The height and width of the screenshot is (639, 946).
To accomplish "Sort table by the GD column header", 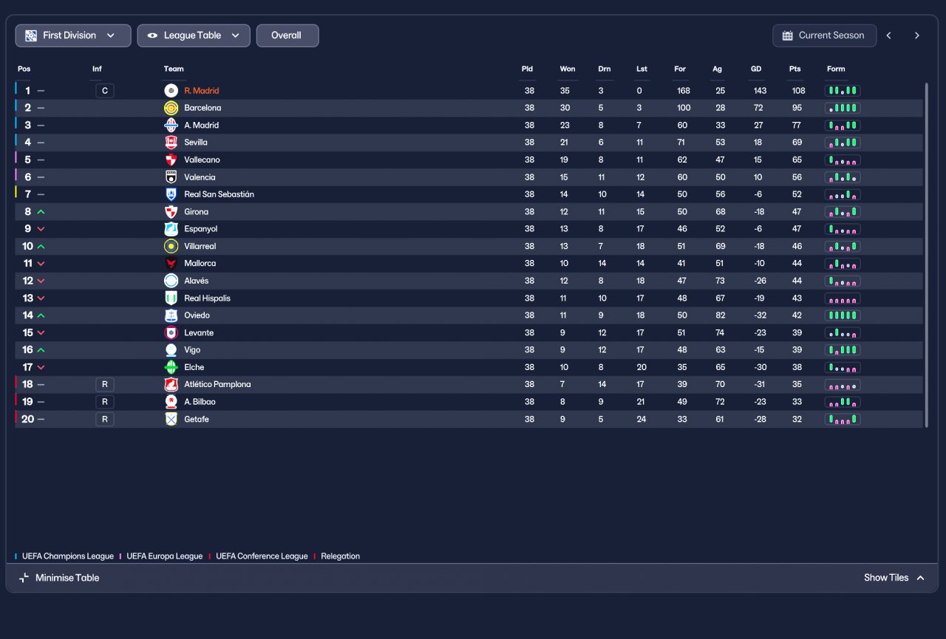I will tap(756, 69).
